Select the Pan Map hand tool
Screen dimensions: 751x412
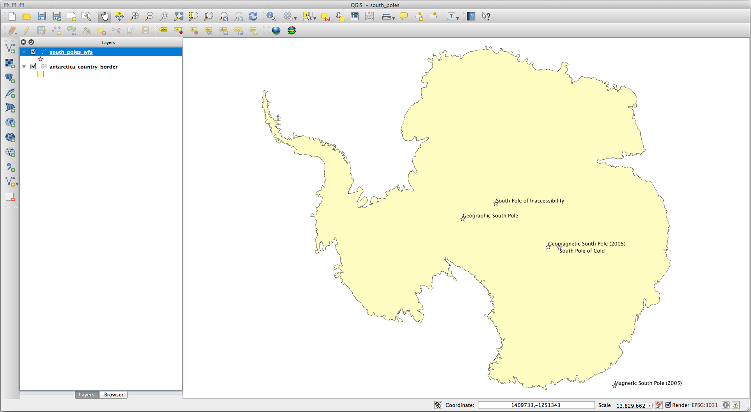[105, 16]
